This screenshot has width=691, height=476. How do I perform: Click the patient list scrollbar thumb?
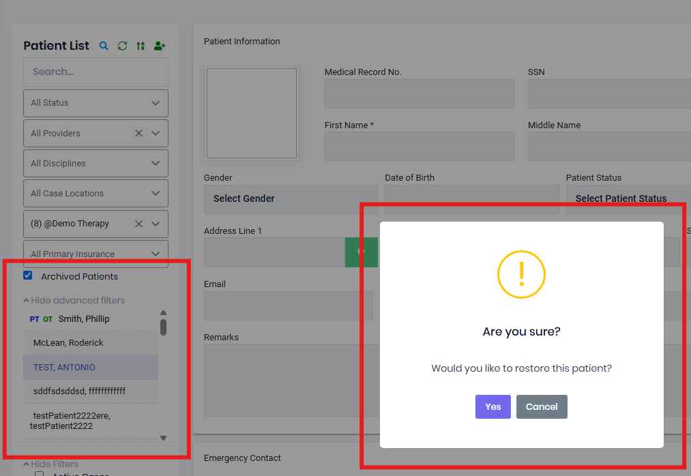164,327
